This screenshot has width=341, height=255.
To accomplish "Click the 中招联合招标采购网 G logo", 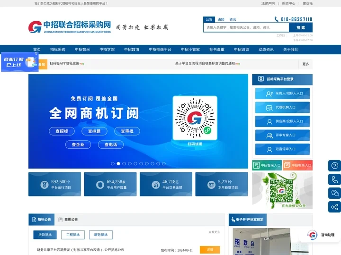I will pyautogui.click(x=35, y=27).
